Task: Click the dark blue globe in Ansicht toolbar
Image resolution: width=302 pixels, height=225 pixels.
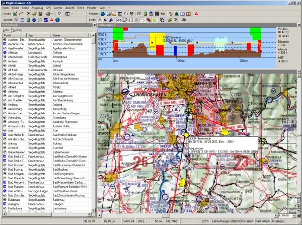Action: pos(34,20)
